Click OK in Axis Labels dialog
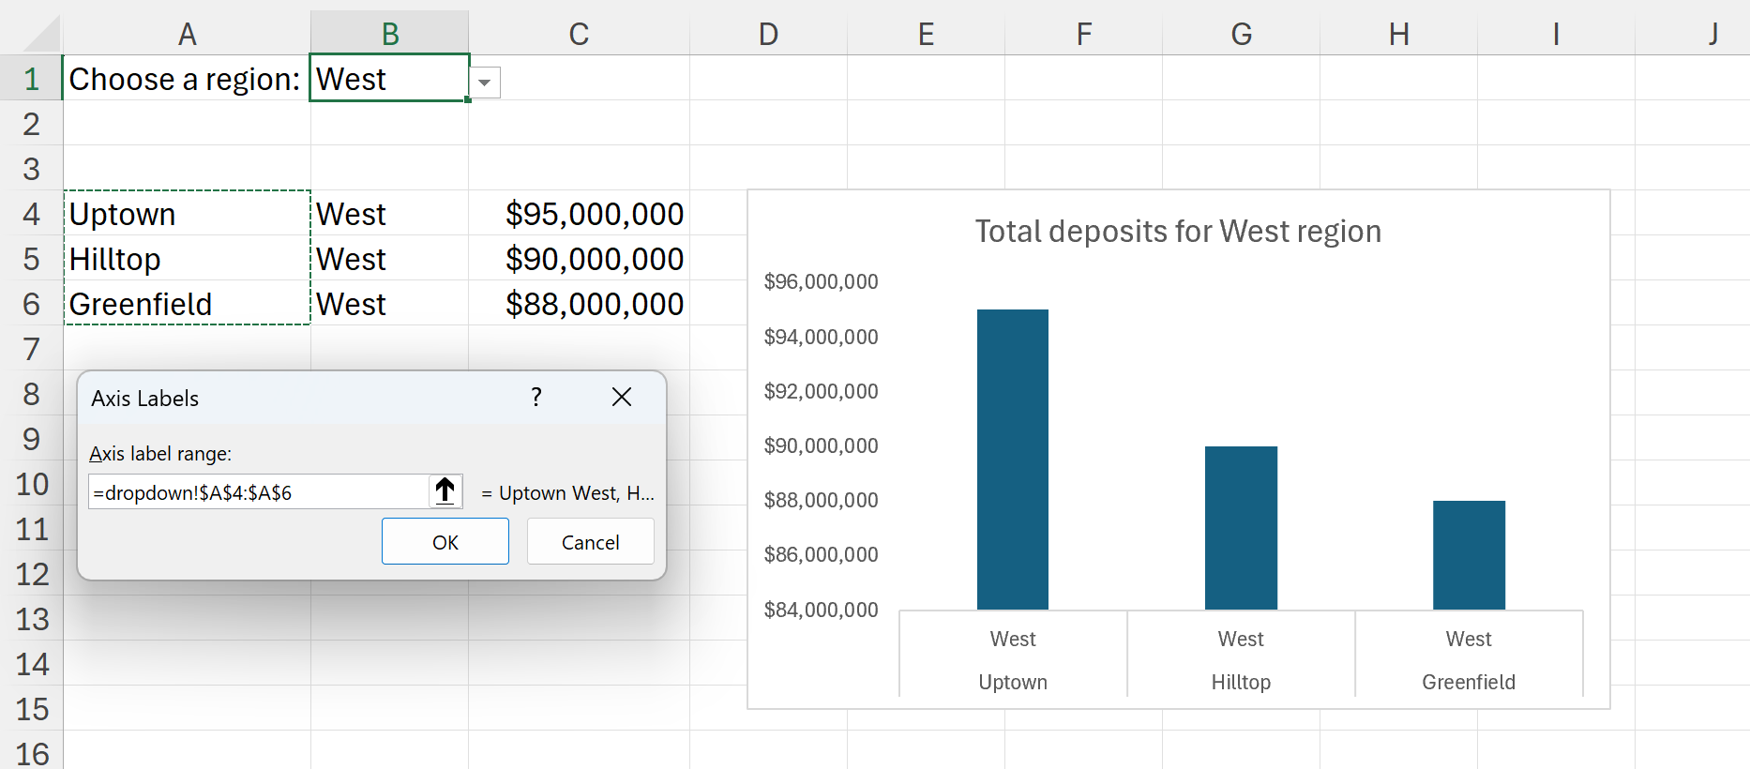The image size is (1750, 769). 445,542
